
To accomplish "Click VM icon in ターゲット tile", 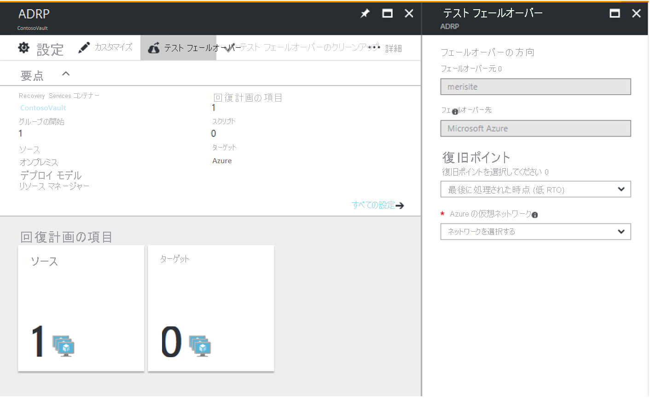I will (200, 346).
